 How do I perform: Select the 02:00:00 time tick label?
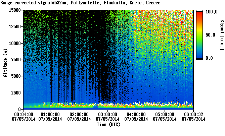pos(80,114)
